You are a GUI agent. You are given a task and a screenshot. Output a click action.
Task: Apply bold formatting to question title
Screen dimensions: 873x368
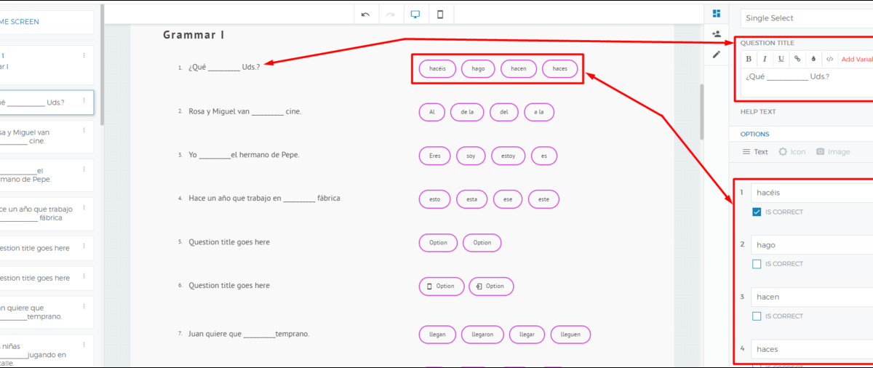click(x=749, y=59)
